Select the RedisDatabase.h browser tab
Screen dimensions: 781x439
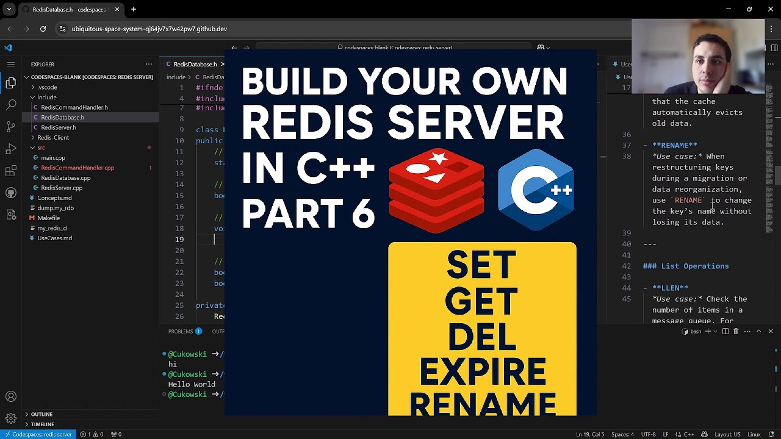tap(70, 10)
